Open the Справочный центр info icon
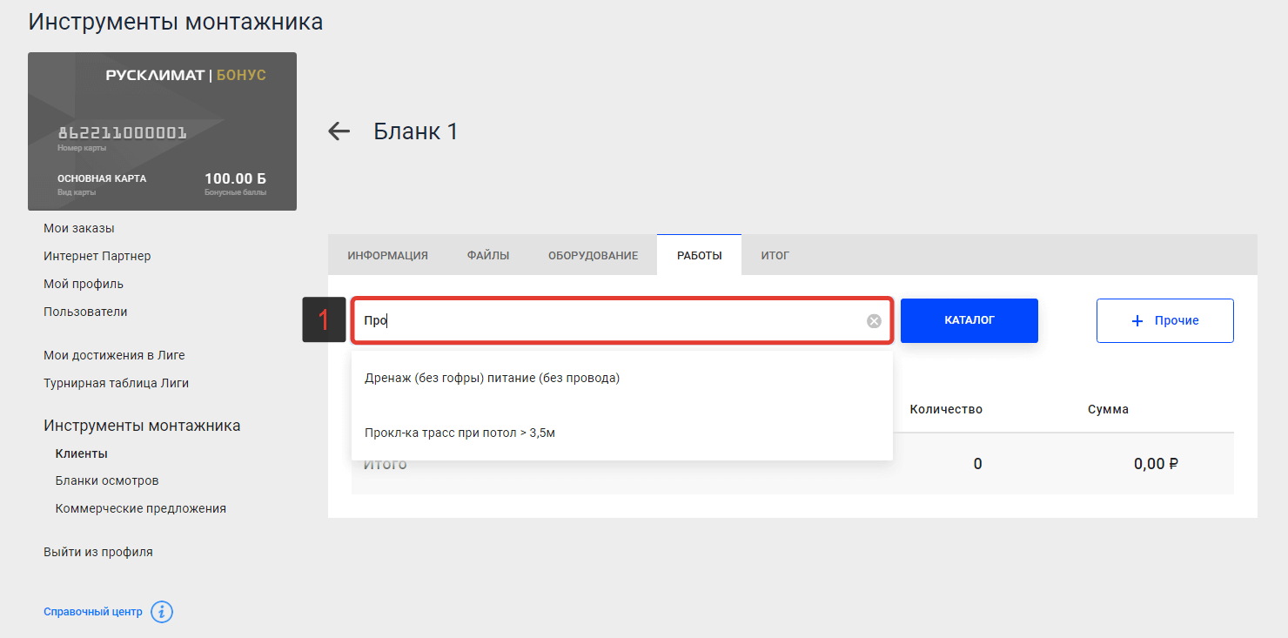Viewport: 1288px width, 638px height. [162, 612]
